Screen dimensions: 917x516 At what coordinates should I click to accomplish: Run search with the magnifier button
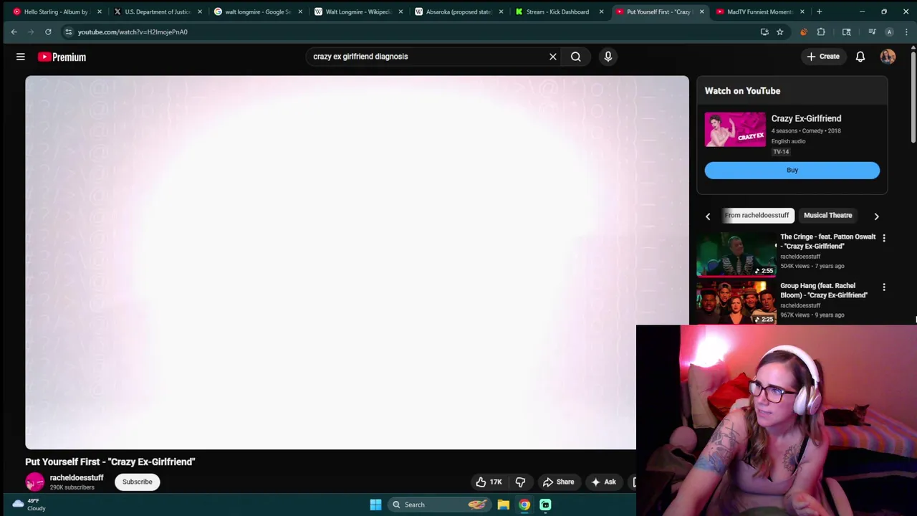pyautogui.click(x=576, y=57)
